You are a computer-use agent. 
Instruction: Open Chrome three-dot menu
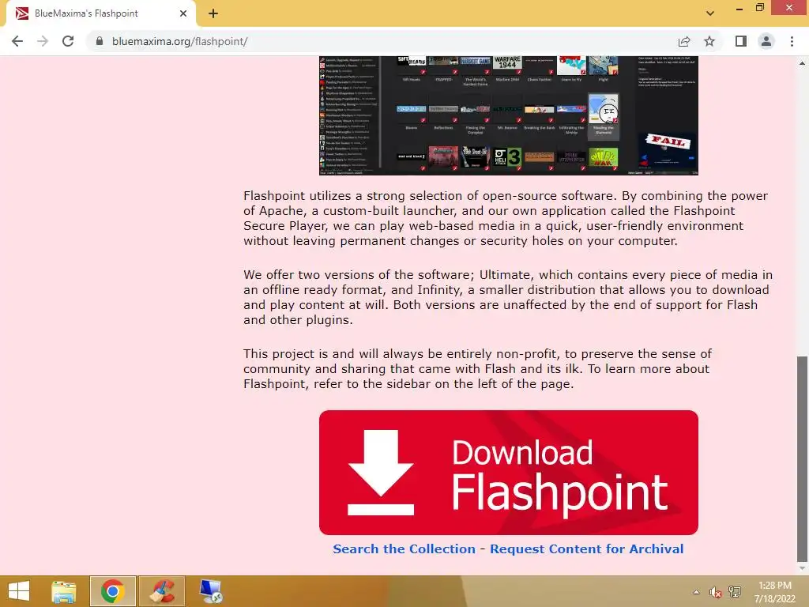click(x=792, y=41)
